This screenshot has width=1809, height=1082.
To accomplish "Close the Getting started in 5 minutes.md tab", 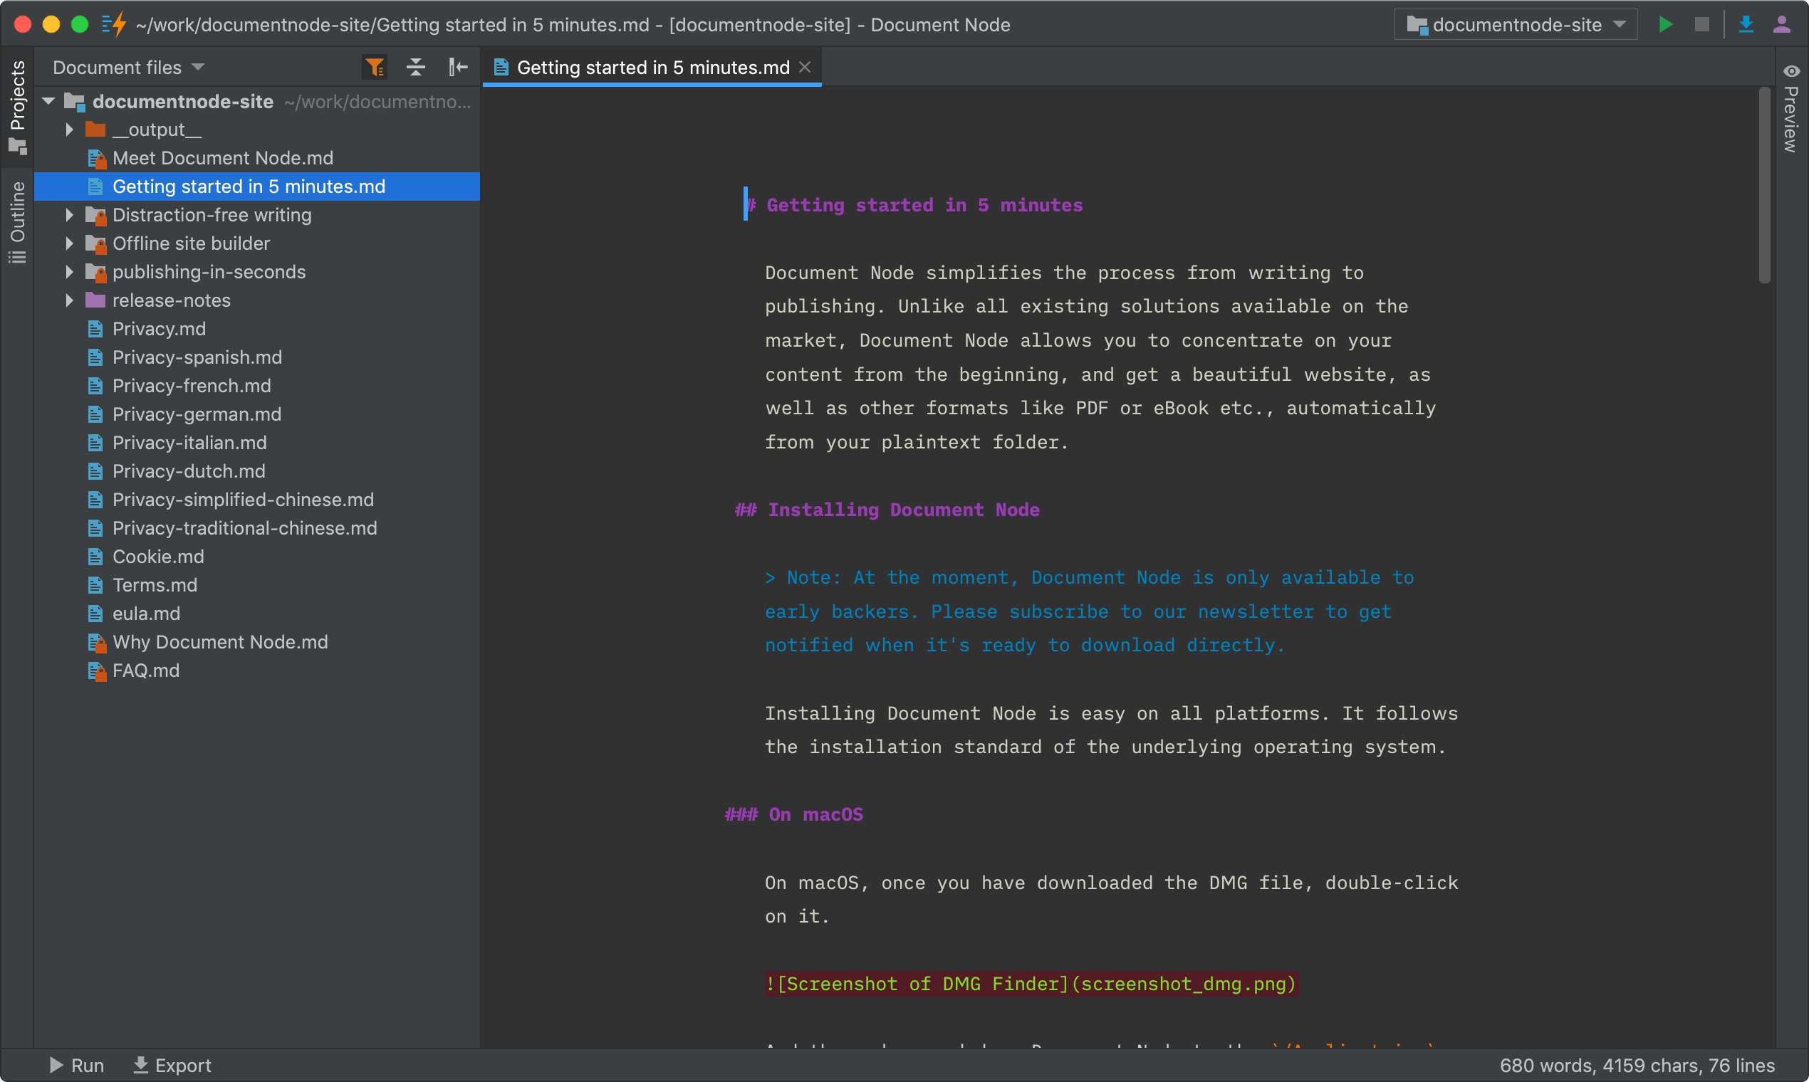I will 806,67.
